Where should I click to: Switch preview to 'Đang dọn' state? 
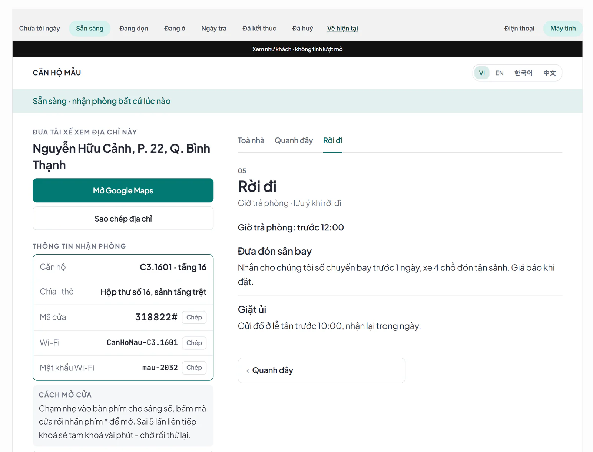(x=134, y=29)
